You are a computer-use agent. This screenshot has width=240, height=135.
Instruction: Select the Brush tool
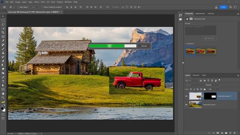click(3, 49)
